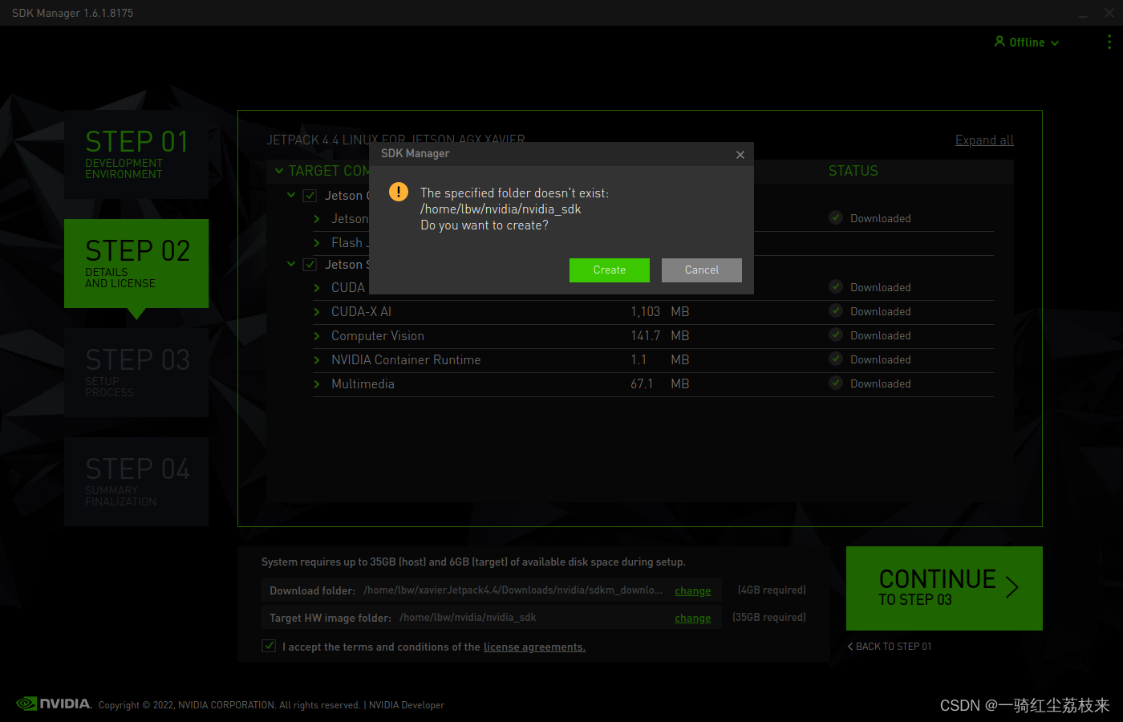1123x722 pixels.
Task: Click the Offline user account icon
Action: click(x=999, y=41)
